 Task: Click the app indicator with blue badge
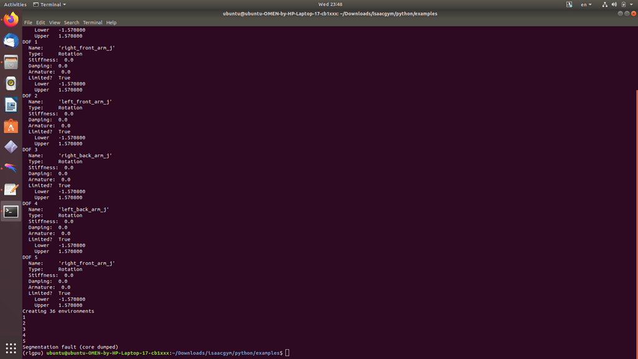[569, 4]
